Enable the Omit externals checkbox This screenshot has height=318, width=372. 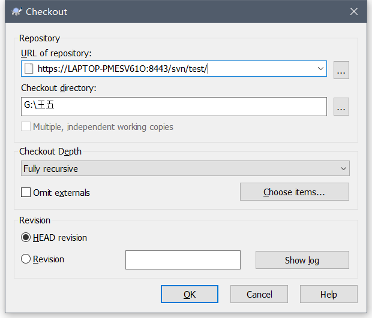(x=26, y=192)
